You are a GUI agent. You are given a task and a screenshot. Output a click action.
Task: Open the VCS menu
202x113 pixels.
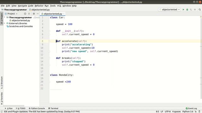59,6
